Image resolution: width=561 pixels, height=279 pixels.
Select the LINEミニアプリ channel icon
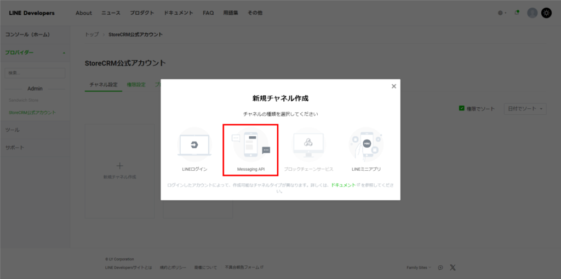tap(366, 144)
